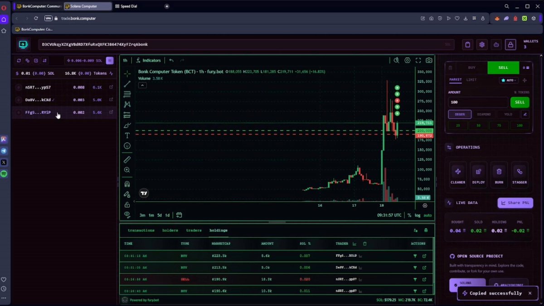Screen dimensions: 544x306
Task: Open price axis settings gear
Action: tap(425, 205)
